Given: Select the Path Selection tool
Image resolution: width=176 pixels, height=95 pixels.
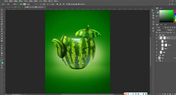Looking at the screenshot, I should [2, 48].
